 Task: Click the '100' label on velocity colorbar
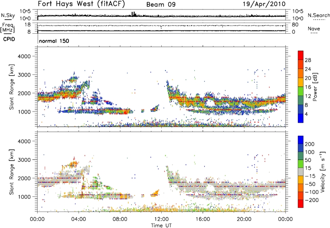(x=310, y=152)
